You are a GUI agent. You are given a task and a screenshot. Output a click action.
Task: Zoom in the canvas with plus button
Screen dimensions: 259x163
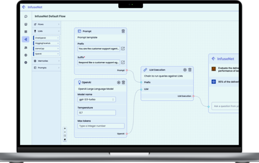click(65, 128)
